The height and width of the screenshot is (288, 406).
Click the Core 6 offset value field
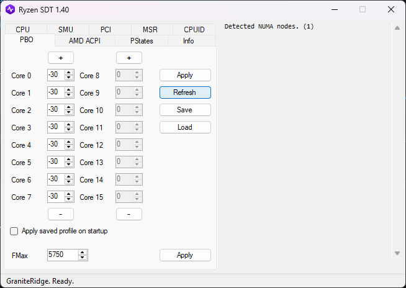[55, 179]
